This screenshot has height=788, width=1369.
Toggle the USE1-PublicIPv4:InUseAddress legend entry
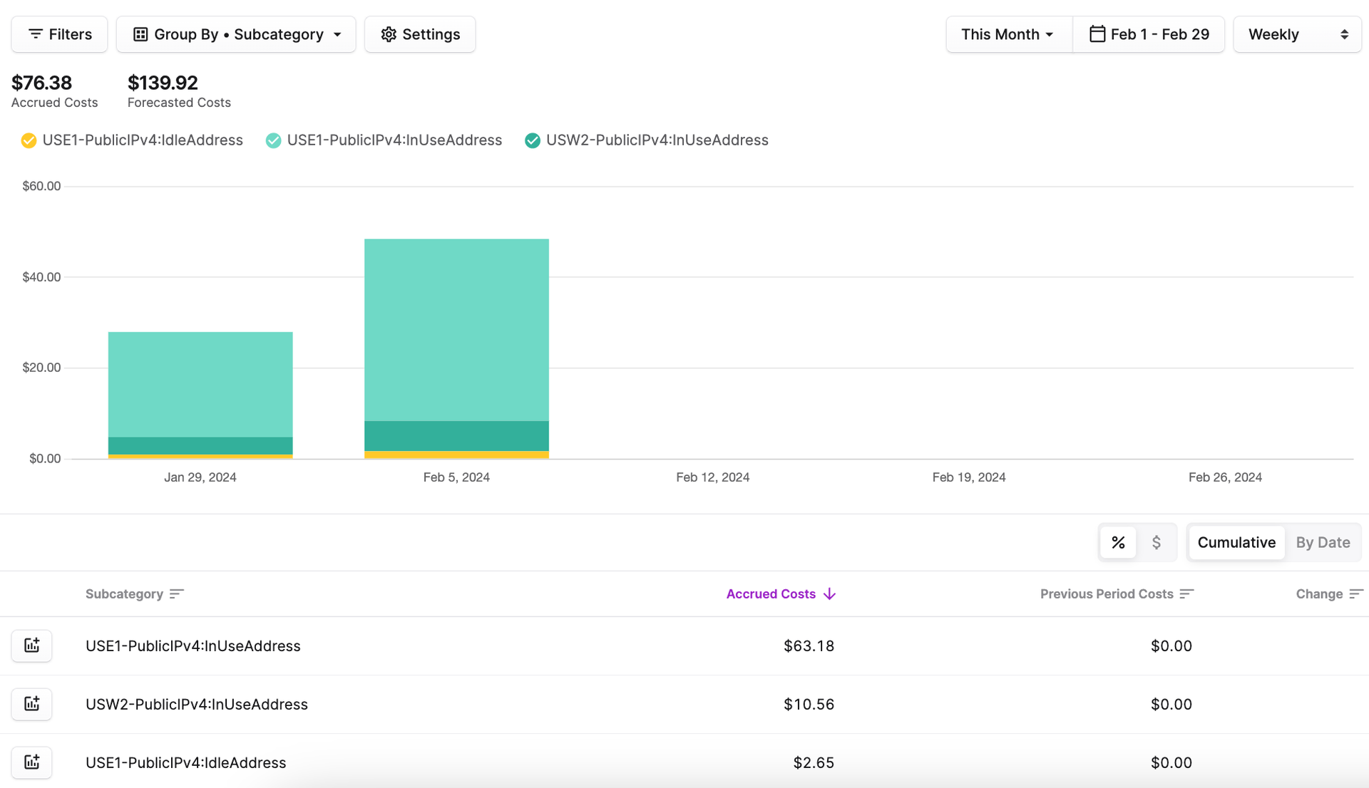click(x=384, y=140)
